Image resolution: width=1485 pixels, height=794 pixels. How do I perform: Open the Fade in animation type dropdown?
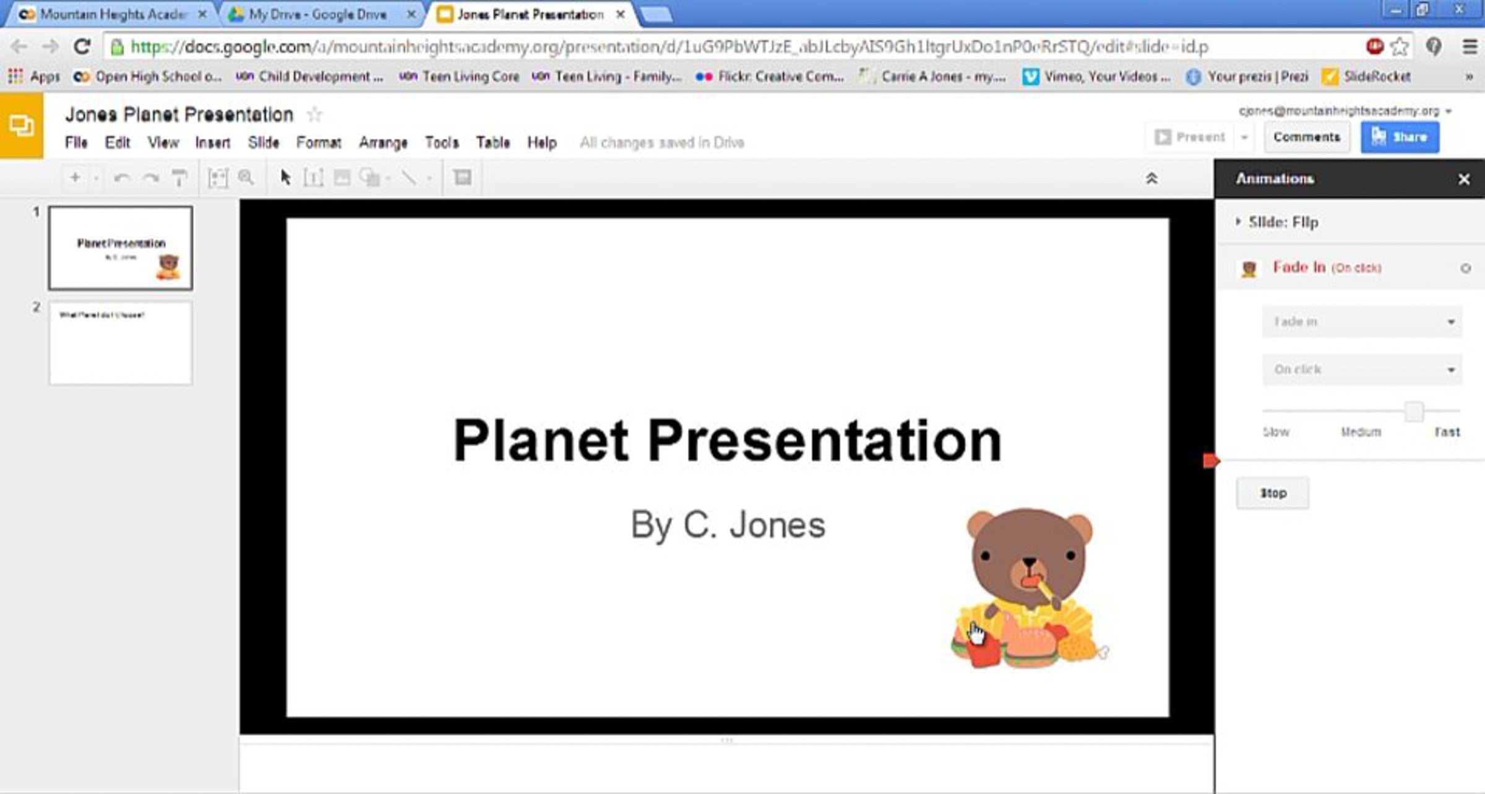[x=1362, y=322]
